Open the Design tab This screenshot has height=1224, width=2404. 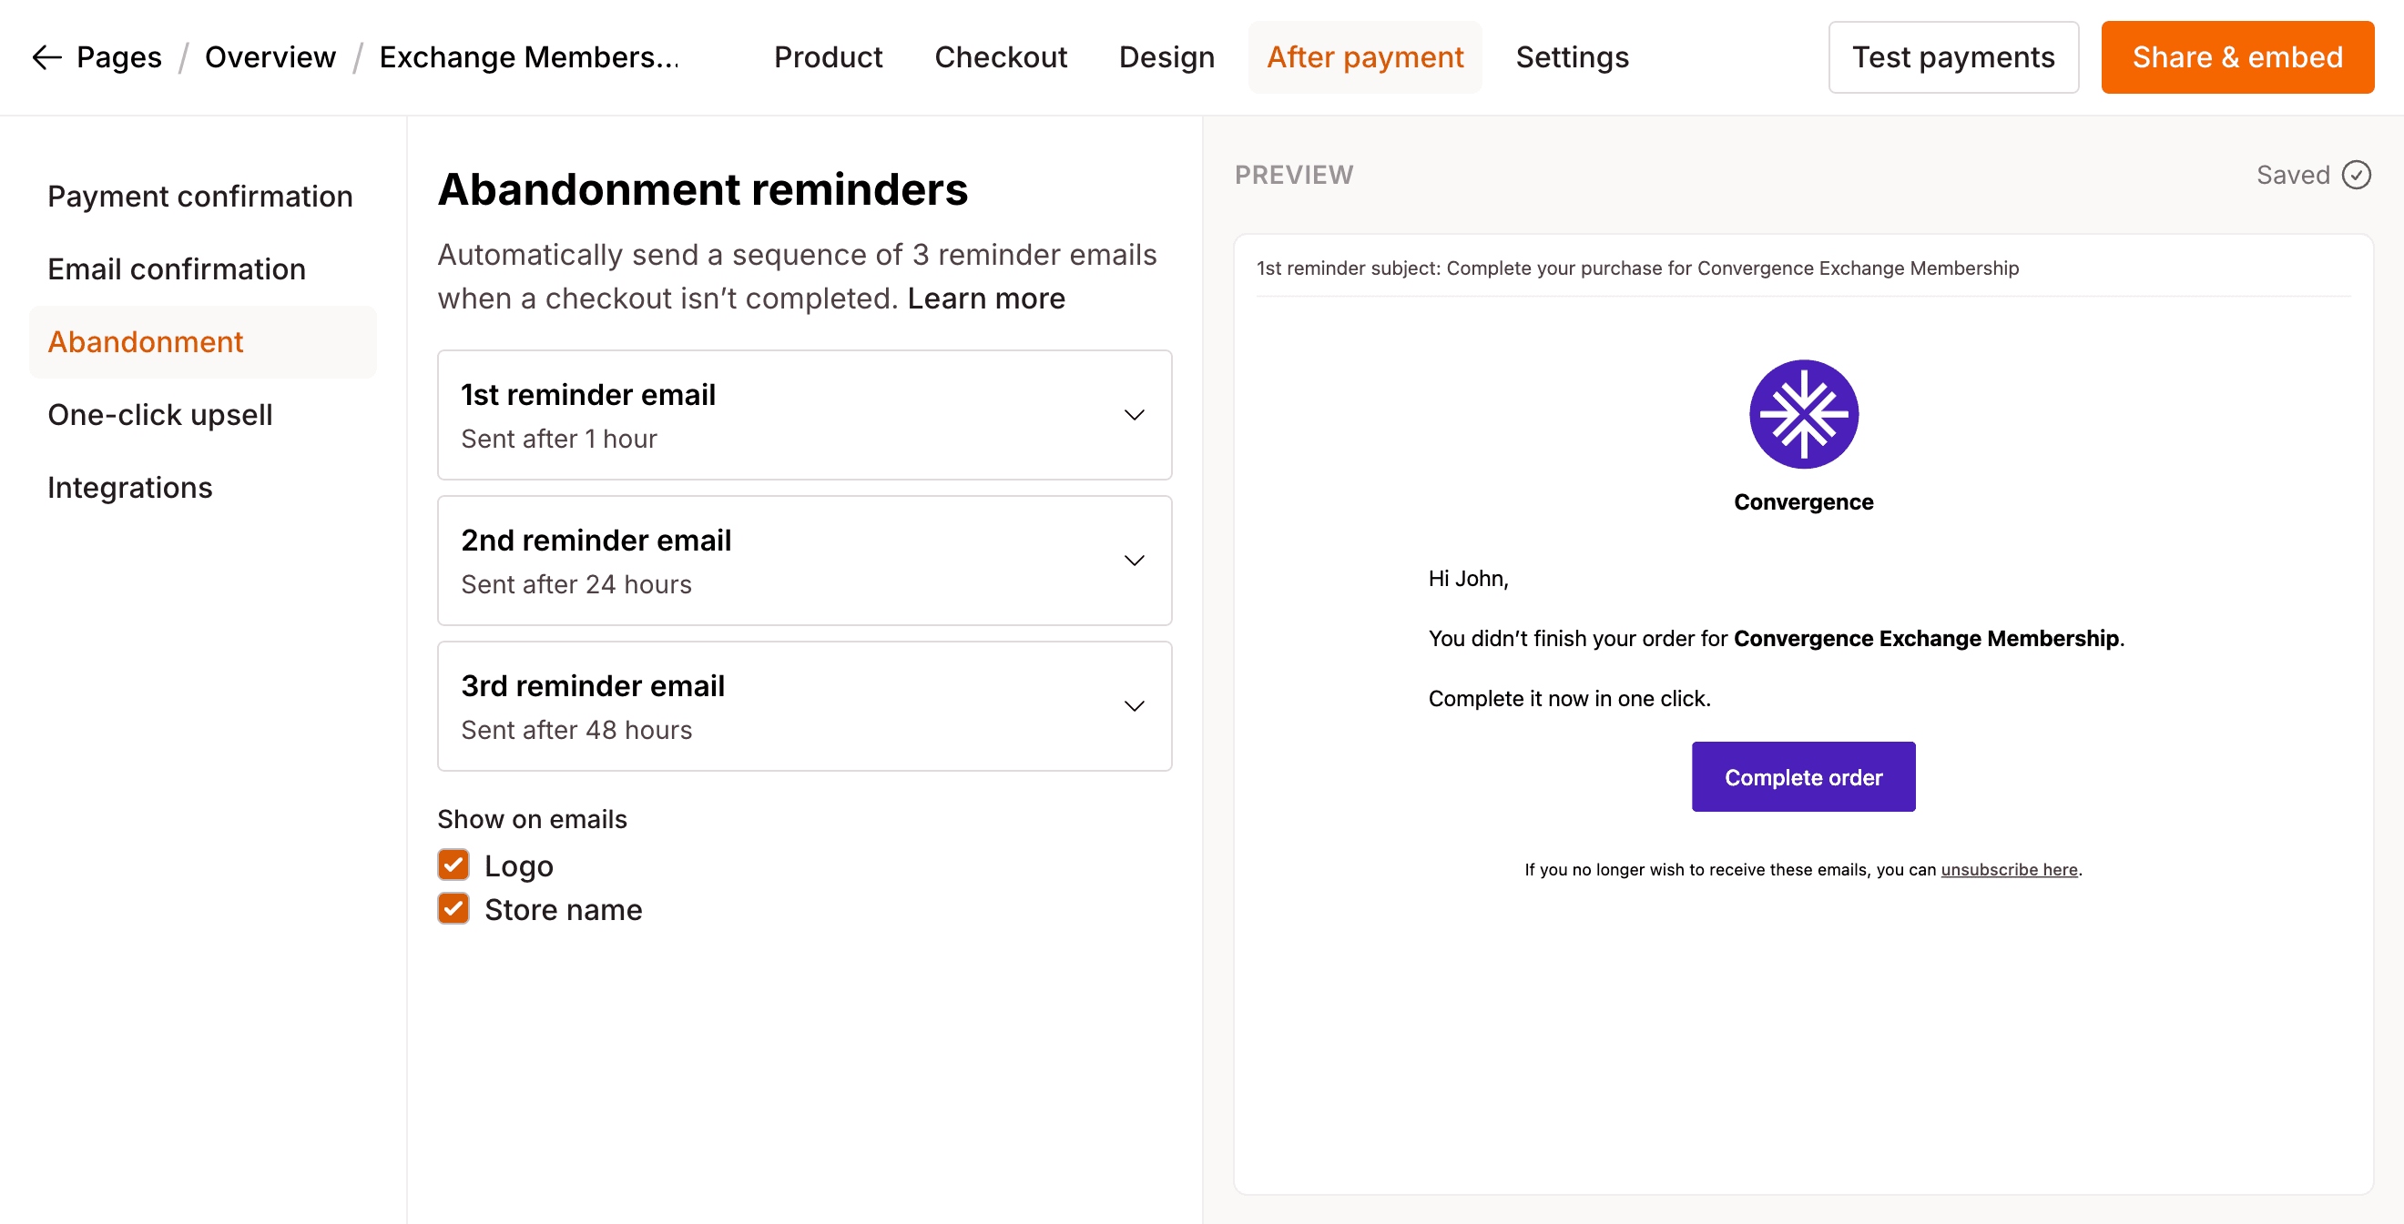pos(1166,57)
